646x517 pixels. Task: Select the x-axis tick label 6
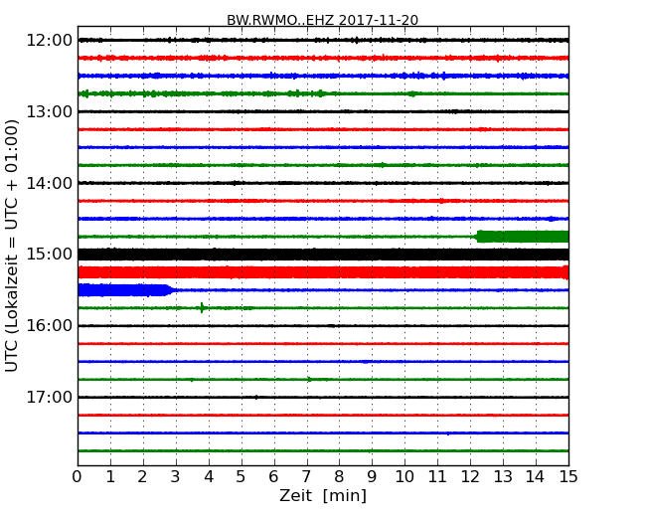point(273,476)
